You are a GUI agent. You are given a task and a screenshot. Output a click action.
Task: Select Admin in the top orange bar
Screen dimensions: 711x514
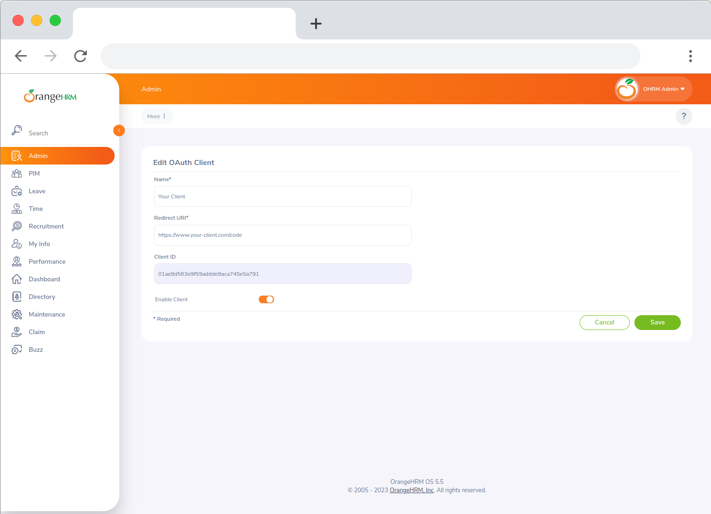pos(151,89)
